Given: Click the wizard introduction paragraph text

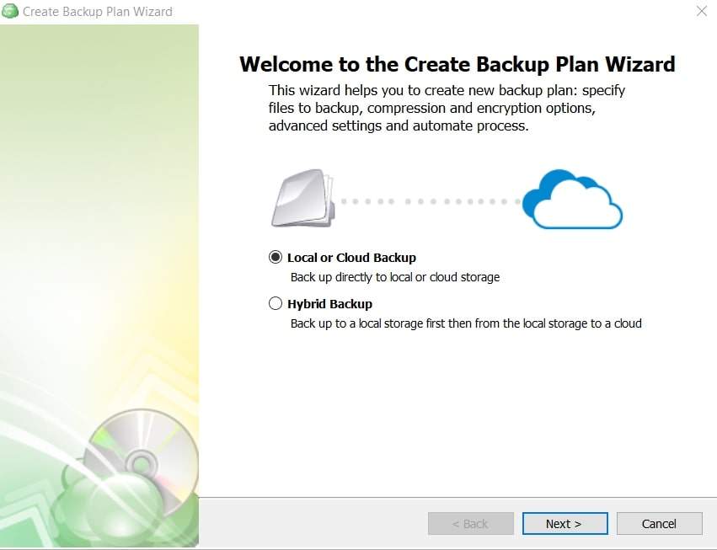Looking at the screenshot, I should pos(447,108).
